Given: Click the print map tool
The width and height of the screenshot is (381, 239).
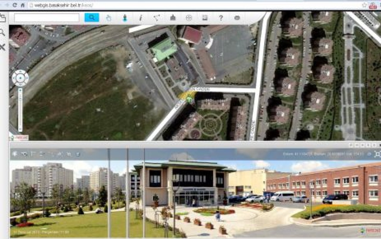Looking at the screenshot, I should [173, 17].
